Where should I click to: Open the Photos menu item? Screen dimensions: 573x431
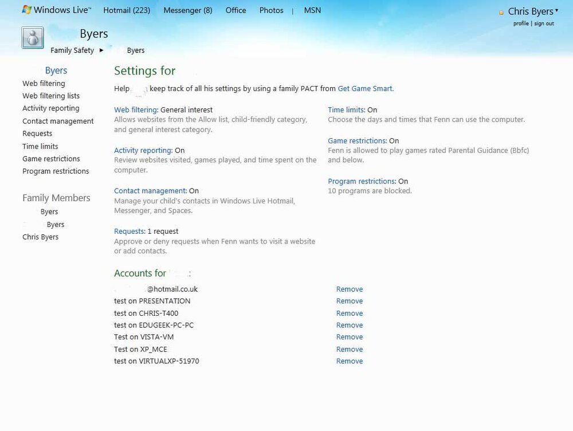pos(271,10)
